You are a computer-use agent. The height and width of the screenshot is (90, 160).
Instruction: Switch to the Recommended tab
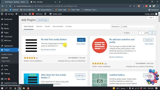coord(58,26)
